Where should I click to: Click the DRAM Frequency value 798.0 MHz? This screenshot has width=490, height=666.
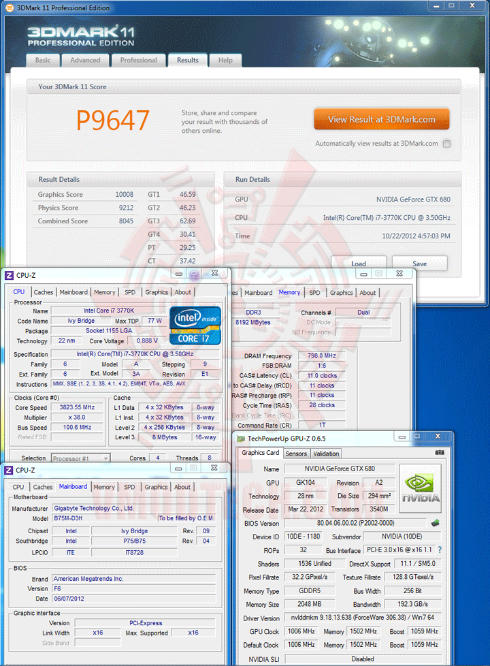321,355
